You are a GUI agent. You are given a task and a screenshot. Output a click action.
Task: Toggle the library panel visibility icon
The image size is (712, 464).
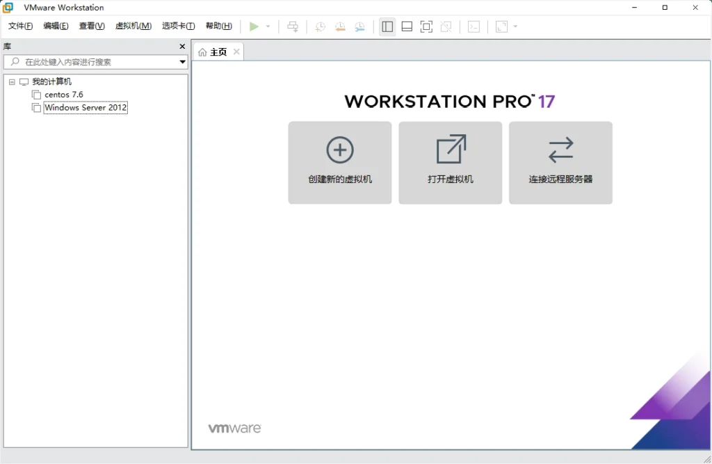click(387, 26)
